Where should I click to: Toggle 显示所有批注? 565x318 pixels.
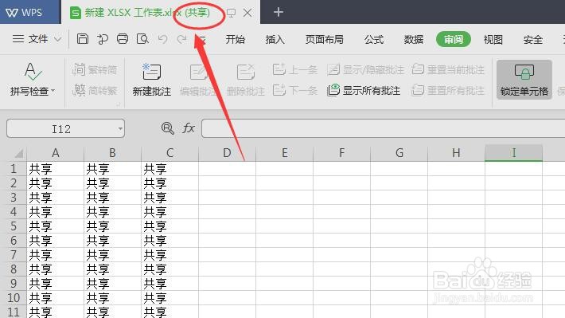(364, 90)
